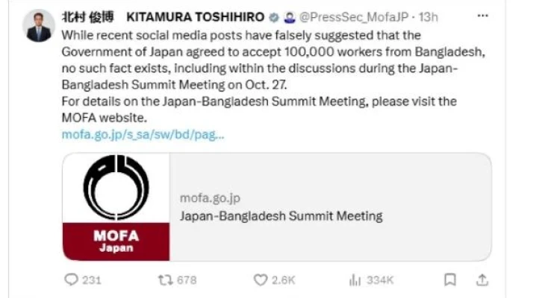Click the retweet icon with 678 reposts
Viewport: 545px width, 298px height.
tap(166, 280)
